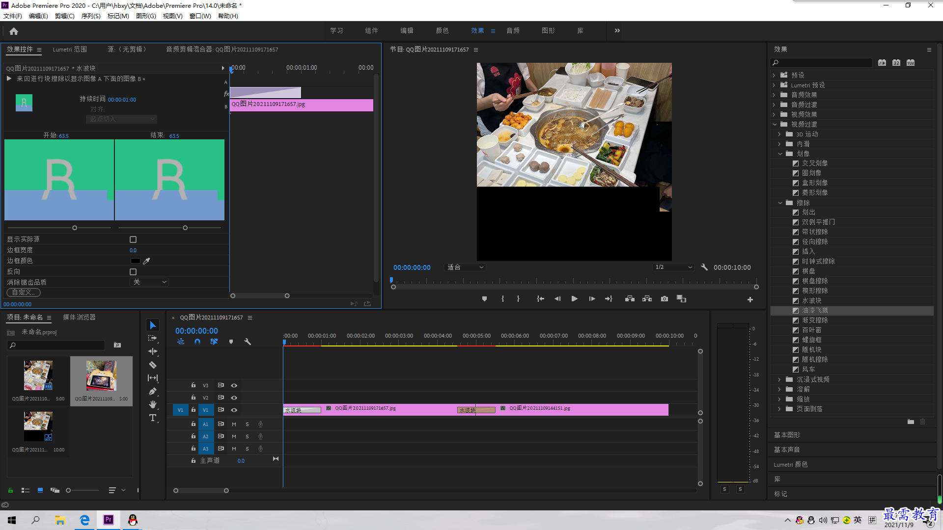
Task: Toggle timeline snap magnet icon
Action: click(x=197, y=342)
